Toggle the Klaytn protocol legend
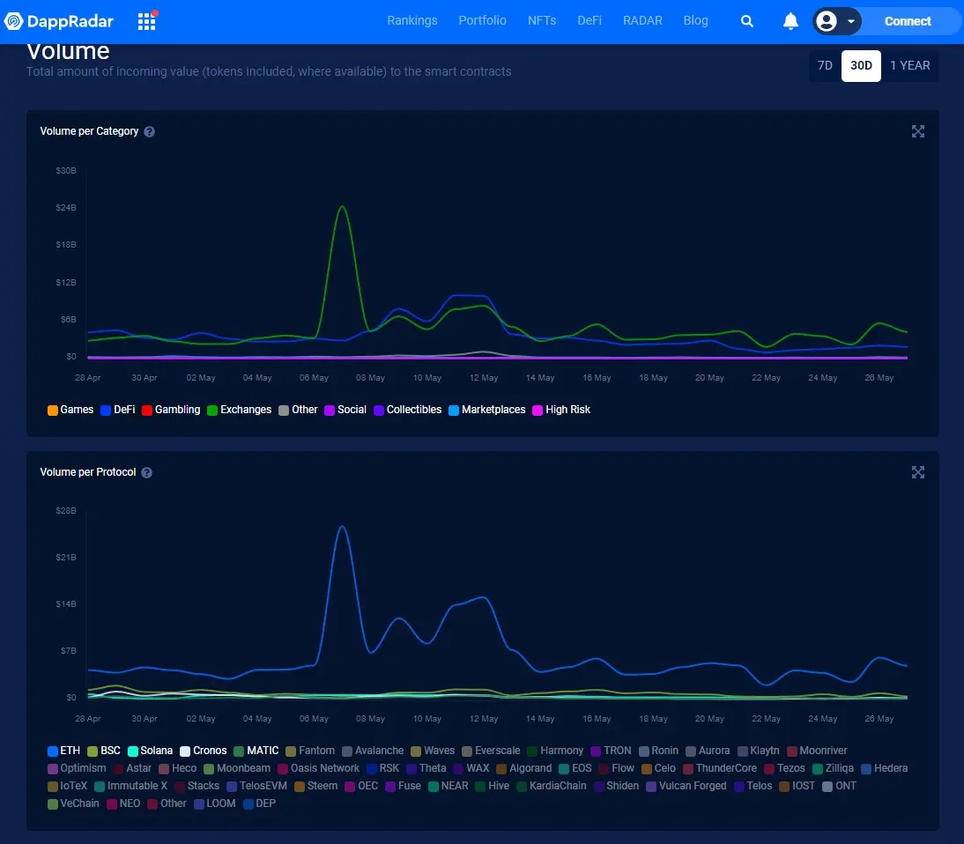This screenshot has height=844, width=964. point(759,751)
